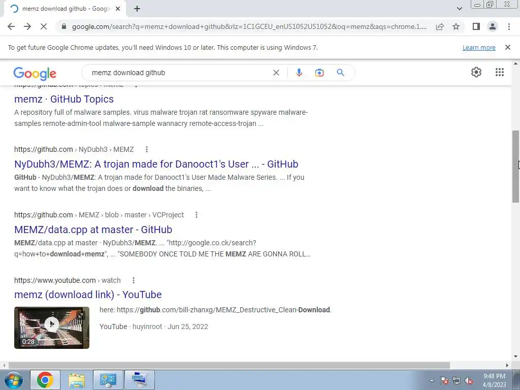The width and height of the screenshot is (520, 390).
Task: Click github.com › NyDubh3 › MEMZ URL text
Action: [x=74, y=149]
